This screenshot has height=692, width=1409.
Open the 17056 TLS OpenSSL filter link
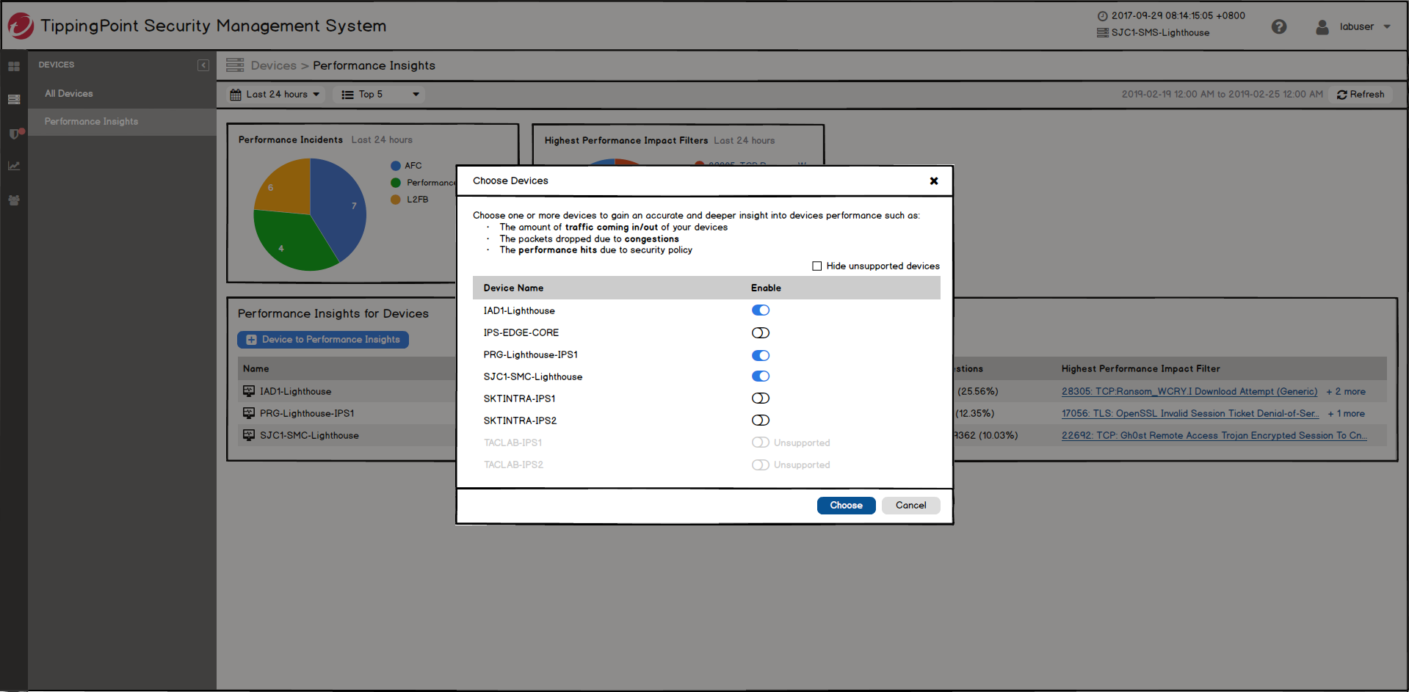point(1190,414)
